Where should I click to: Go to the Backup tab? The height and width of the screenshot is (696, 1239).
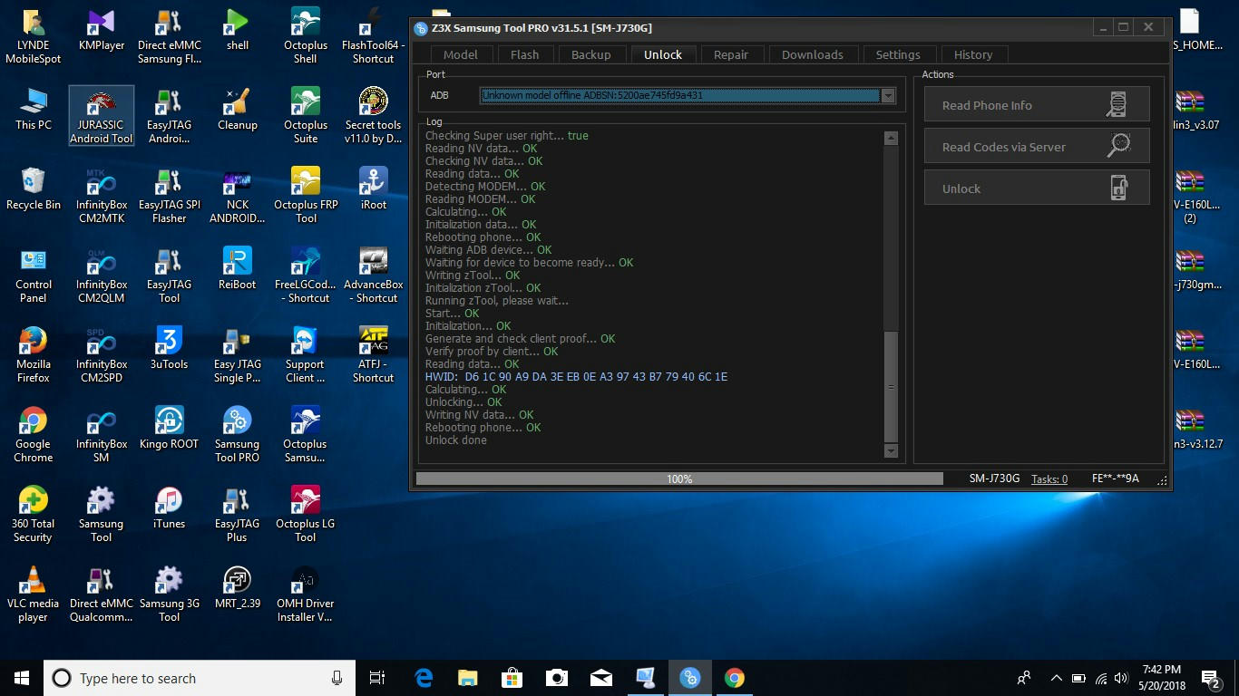click(x=590, y=54)
